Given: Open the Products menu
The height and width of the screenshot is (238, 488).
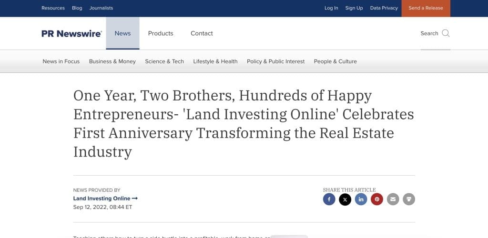Looking at the screenshot, I should 161,33.
